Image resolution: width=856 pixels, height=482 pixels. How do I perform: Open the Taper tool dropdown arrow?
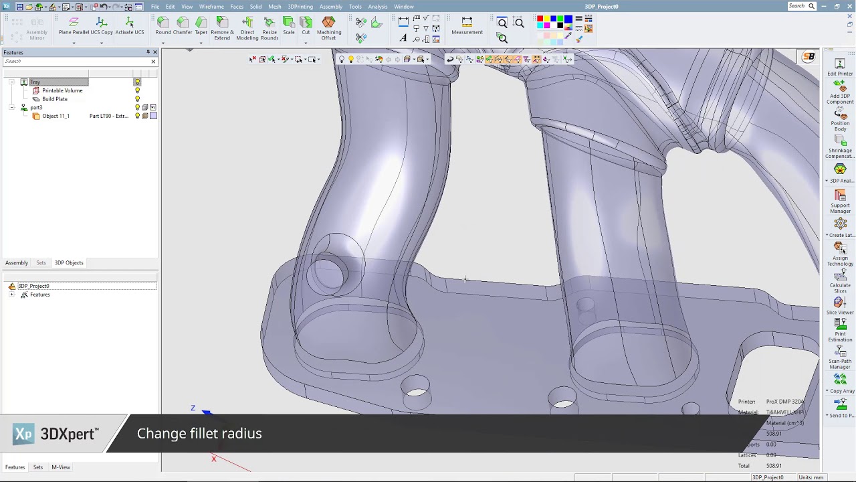click(201, 44)
